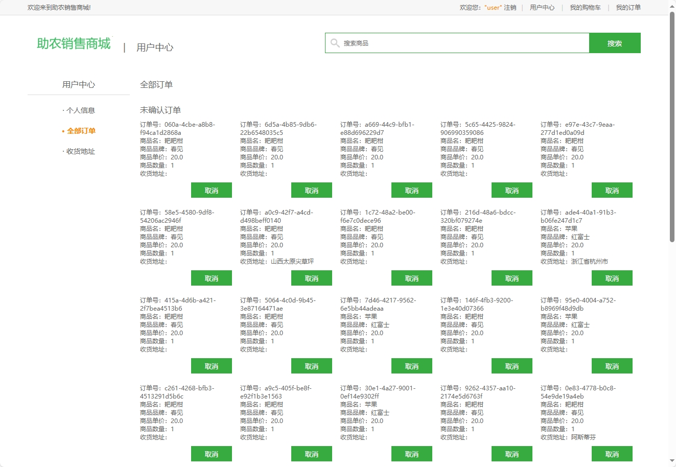Viewport: 676px width, 467px height.
Task: Select 全部订单 in the sidebar
Action: (81, 131)
